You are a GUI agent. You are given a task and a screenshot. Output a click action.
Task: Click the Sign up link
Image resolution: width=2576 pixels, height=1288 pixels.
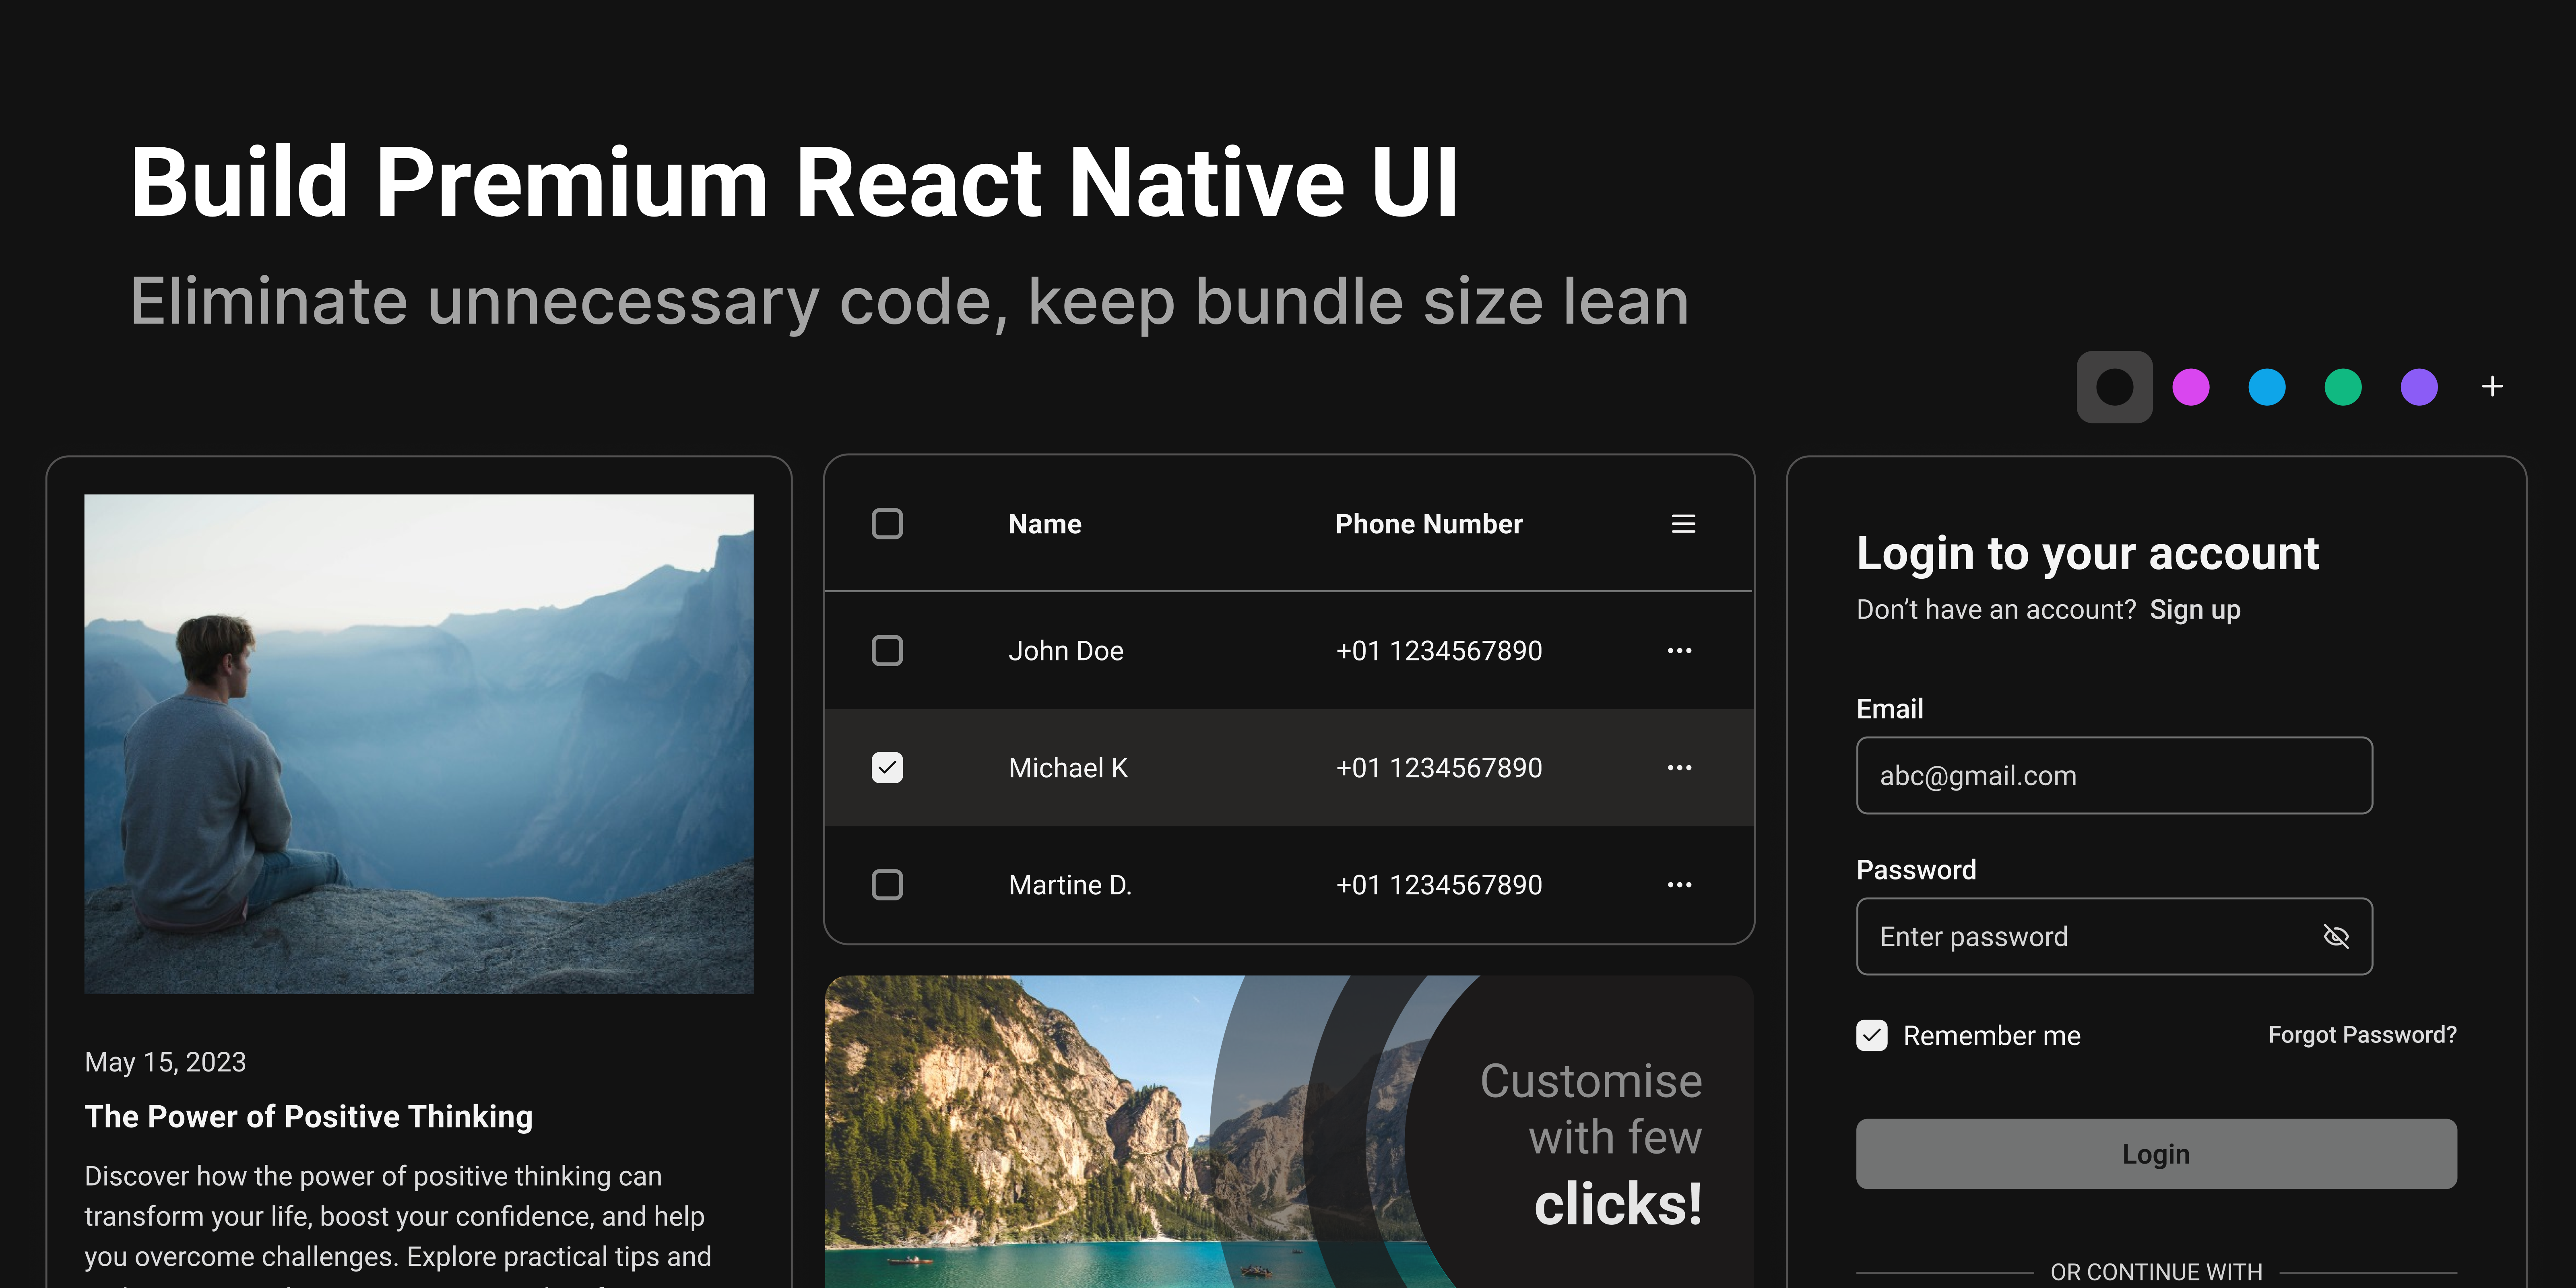pyautogui.click(x=2195, y=610)
